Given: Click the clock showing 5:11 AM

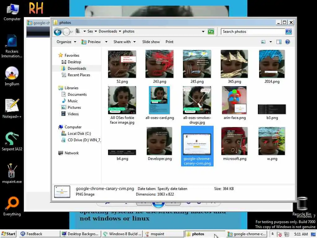Looking at the screenshot, I should [301, 234].
